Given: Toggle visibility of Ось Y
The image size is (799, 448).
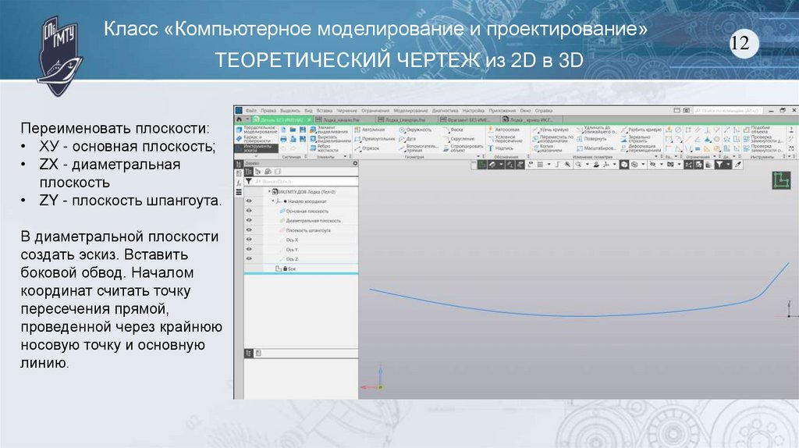Looking at the screenshot, I should pyautogui.click(x=249, y=249).
